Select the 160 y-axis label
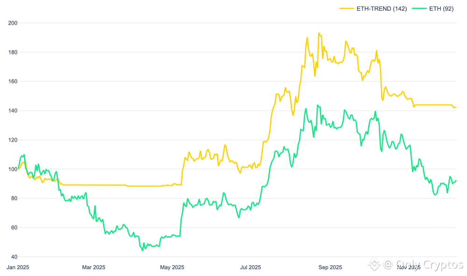 (13, 81)
